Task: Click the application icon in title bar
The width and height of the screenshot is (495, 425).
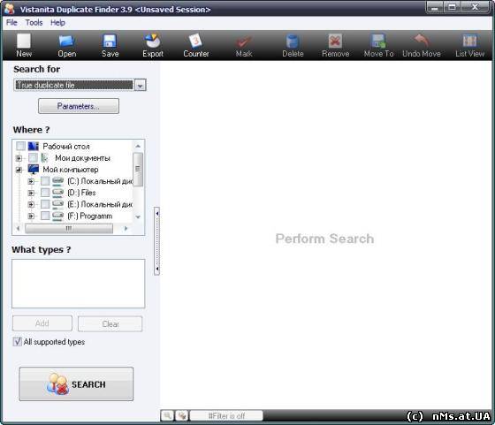Action: (x=10, y=9)
